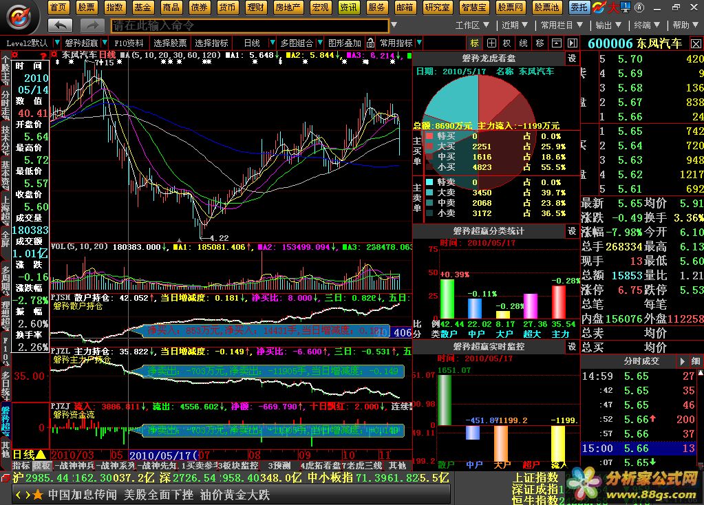This screenshot has height=505, width=704.
Task: Click the red and blue swirl icon beside 委托
Action: [599, 7]
